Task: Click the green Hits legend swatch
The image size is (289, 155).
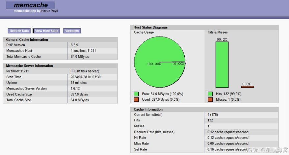Action: 210,94
